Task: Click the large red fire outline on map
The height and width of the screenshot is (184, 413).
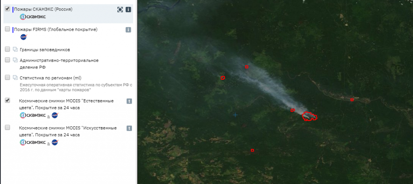Action: [x=309, y=116]
